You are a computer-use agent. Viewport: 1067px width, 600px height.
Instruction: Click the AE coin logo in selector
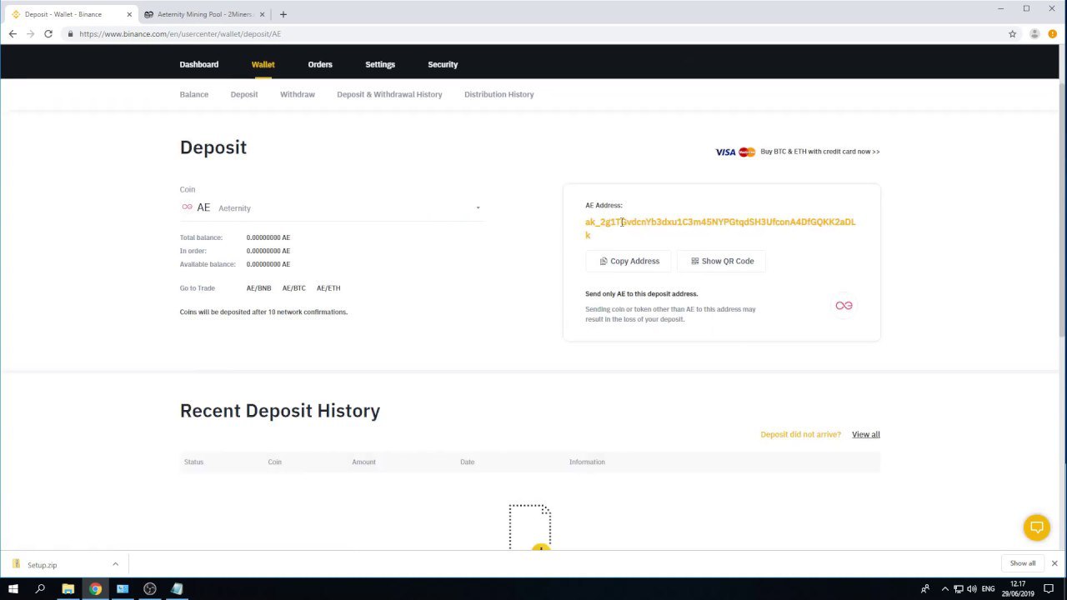187,207
